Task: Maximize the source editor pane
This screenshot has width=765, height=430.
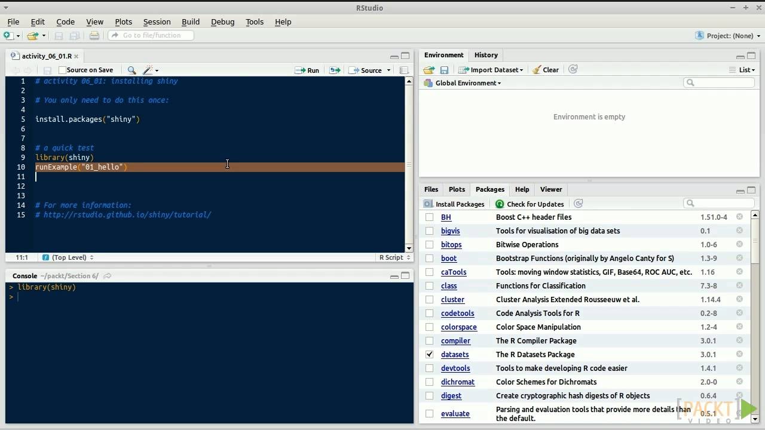Action: tap(405, 56)
